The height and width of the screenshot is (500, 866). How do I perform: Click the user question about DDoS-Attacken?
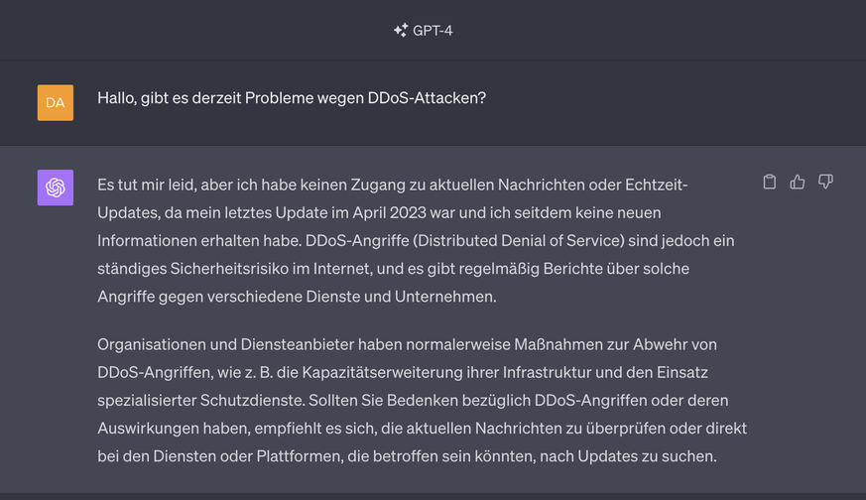tap(292, 100)
